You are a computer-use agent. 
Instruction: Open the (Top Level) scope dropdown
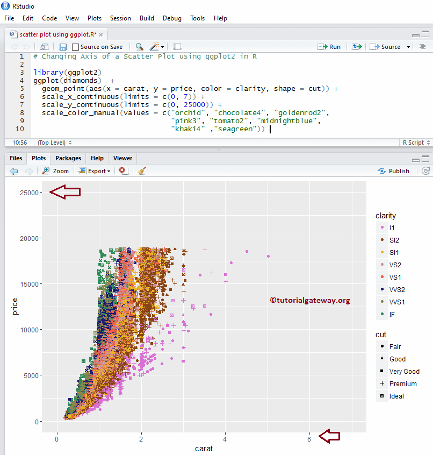coord(54,143)
